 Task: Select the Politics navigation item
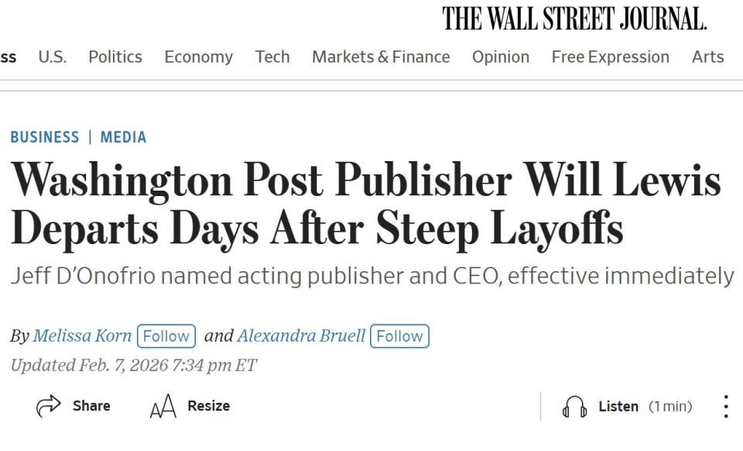click(115, 57)
